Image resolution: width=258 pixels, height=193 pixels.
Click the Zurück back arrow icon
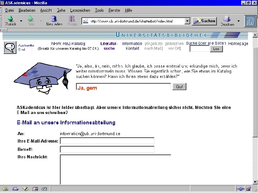click(x=11, y=19)
